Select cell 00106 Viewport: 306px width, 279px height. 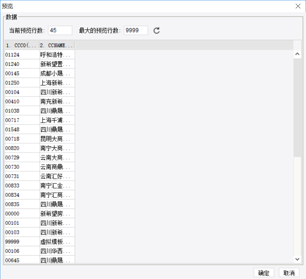(22, 251)
